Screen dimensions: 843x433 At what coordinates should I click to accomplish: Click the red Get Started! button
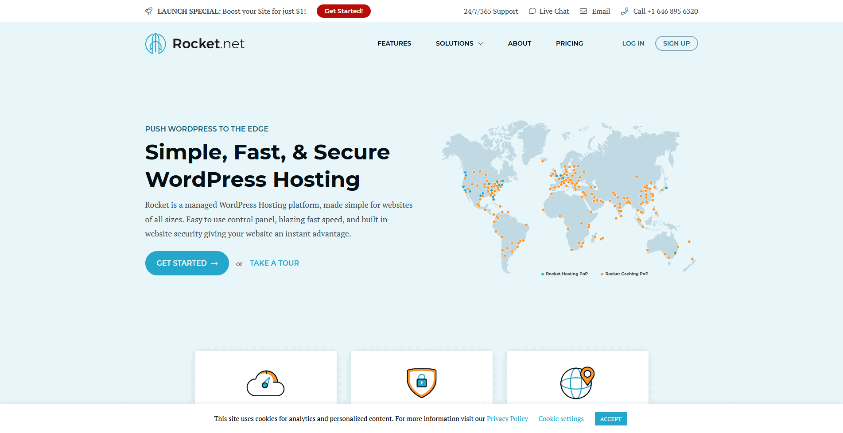click(x=344, y=11)
